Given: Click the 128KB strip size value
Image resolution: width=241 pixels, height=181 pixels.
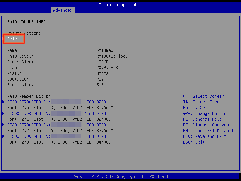Looking at the screenshot, I should point(102,62).
